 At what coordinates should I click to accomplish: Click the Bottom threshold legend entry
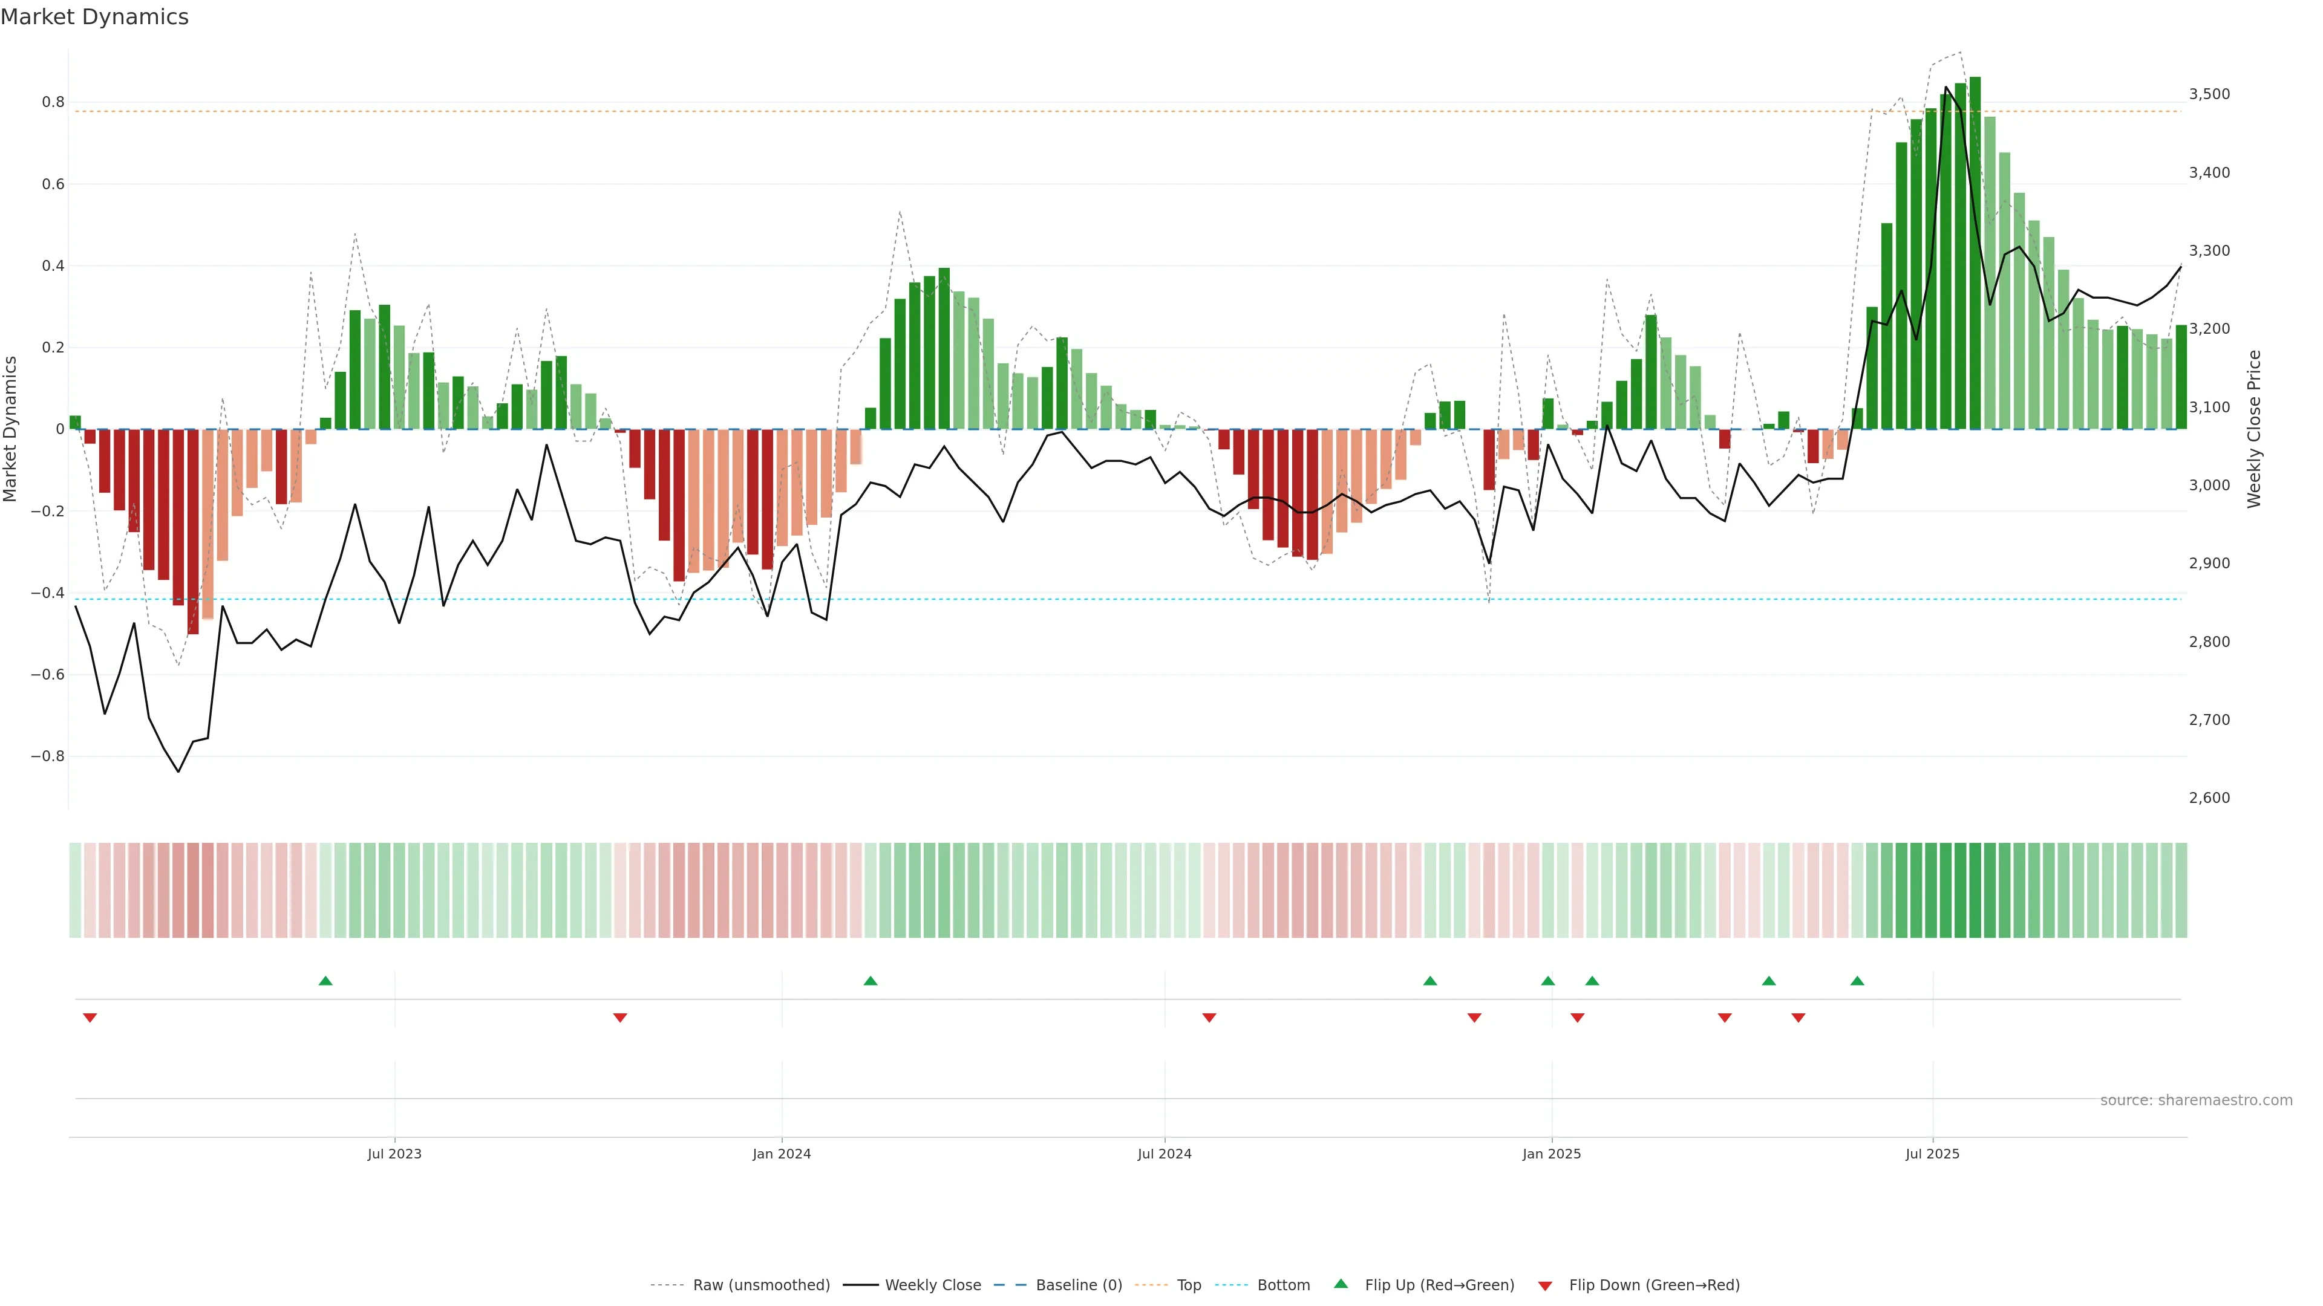1283,1284
